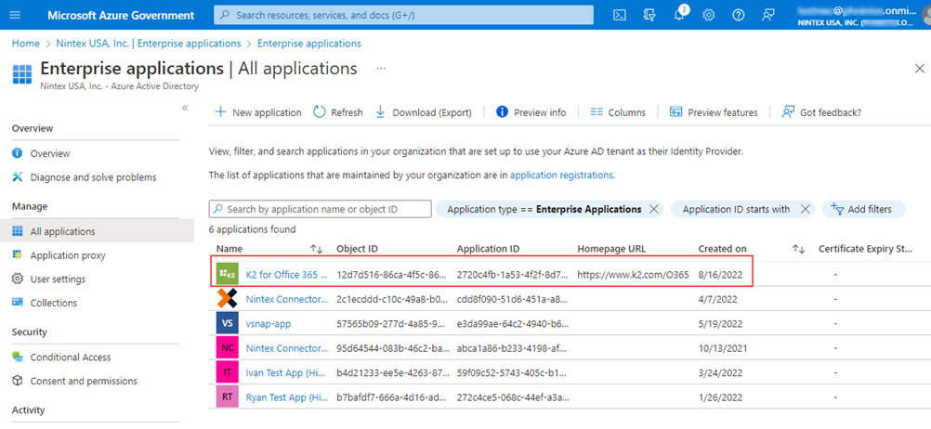Remove Application ID starts with filter
This screenshot has height=429, width=931.
tap(805, 209)
